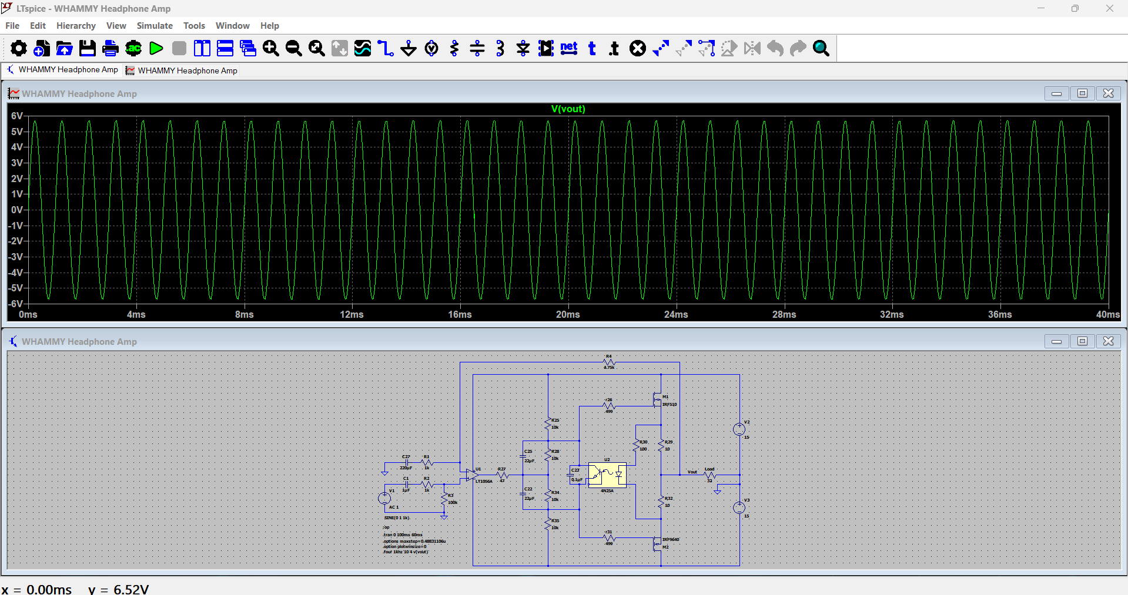Open the View menu
This screenshot has width=1128, height=595.
[116, 26]
